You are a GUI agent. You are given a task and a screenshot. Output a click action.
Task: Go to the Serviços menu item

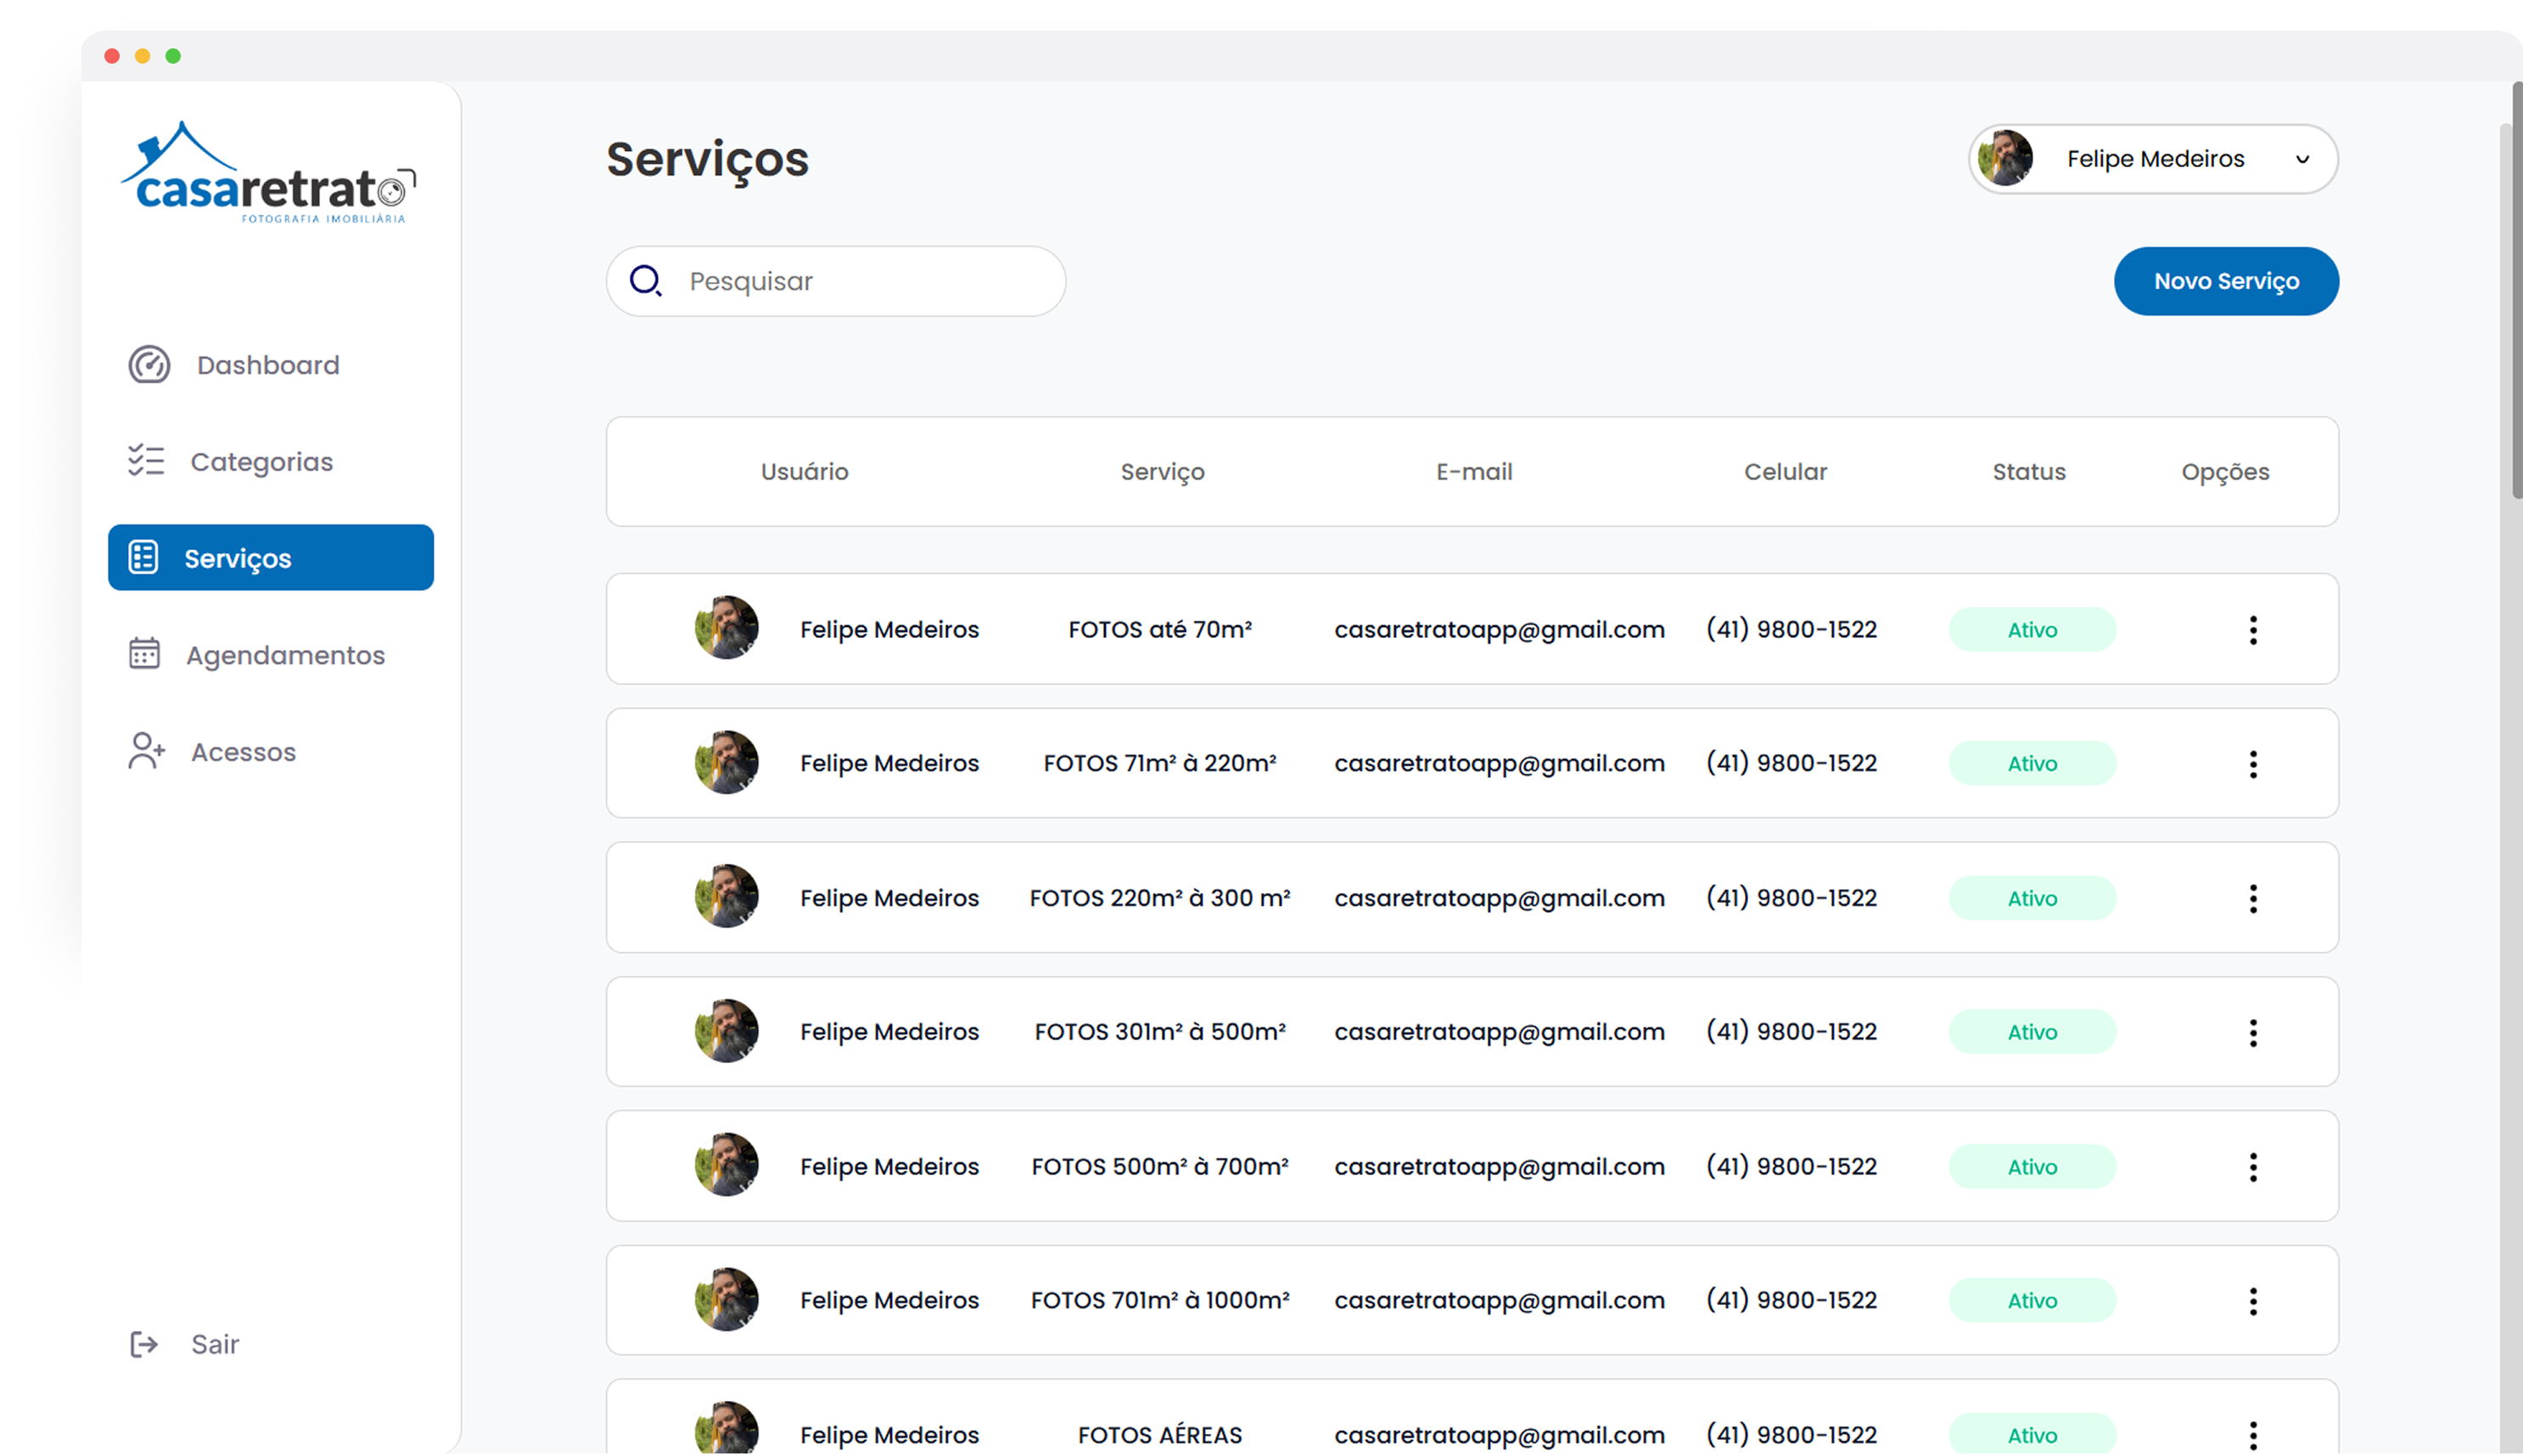click(x=270, y=558)
